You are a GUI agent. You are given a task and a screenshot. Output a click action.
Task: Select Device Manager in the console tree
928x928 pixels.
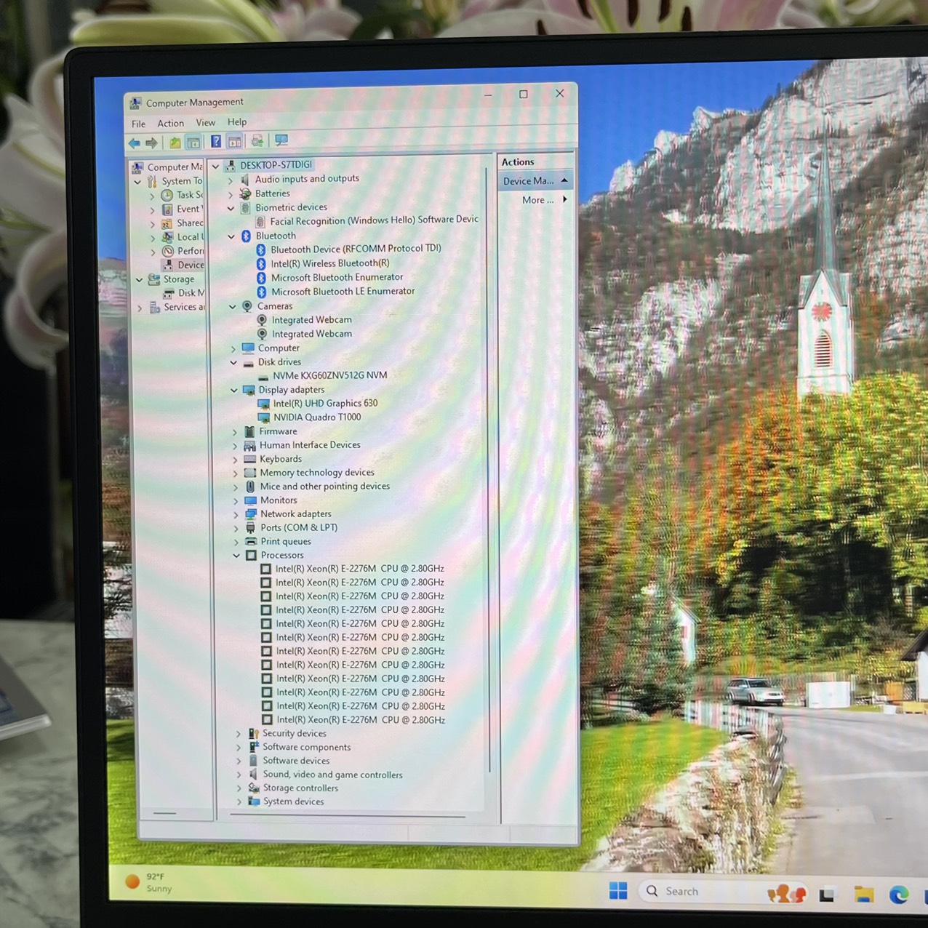pyautogui.click(x=183, y=265)
